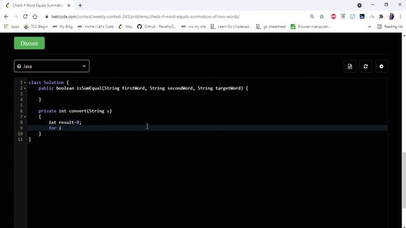Screen dimensions: 406x228
Task: Click on 'int result=0;' code line
Action: pyautogui.click(x=65, y=122)
